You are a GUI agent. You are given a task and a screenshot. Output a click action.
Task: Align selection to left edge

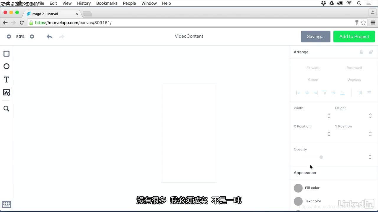(x=298, y=93)
